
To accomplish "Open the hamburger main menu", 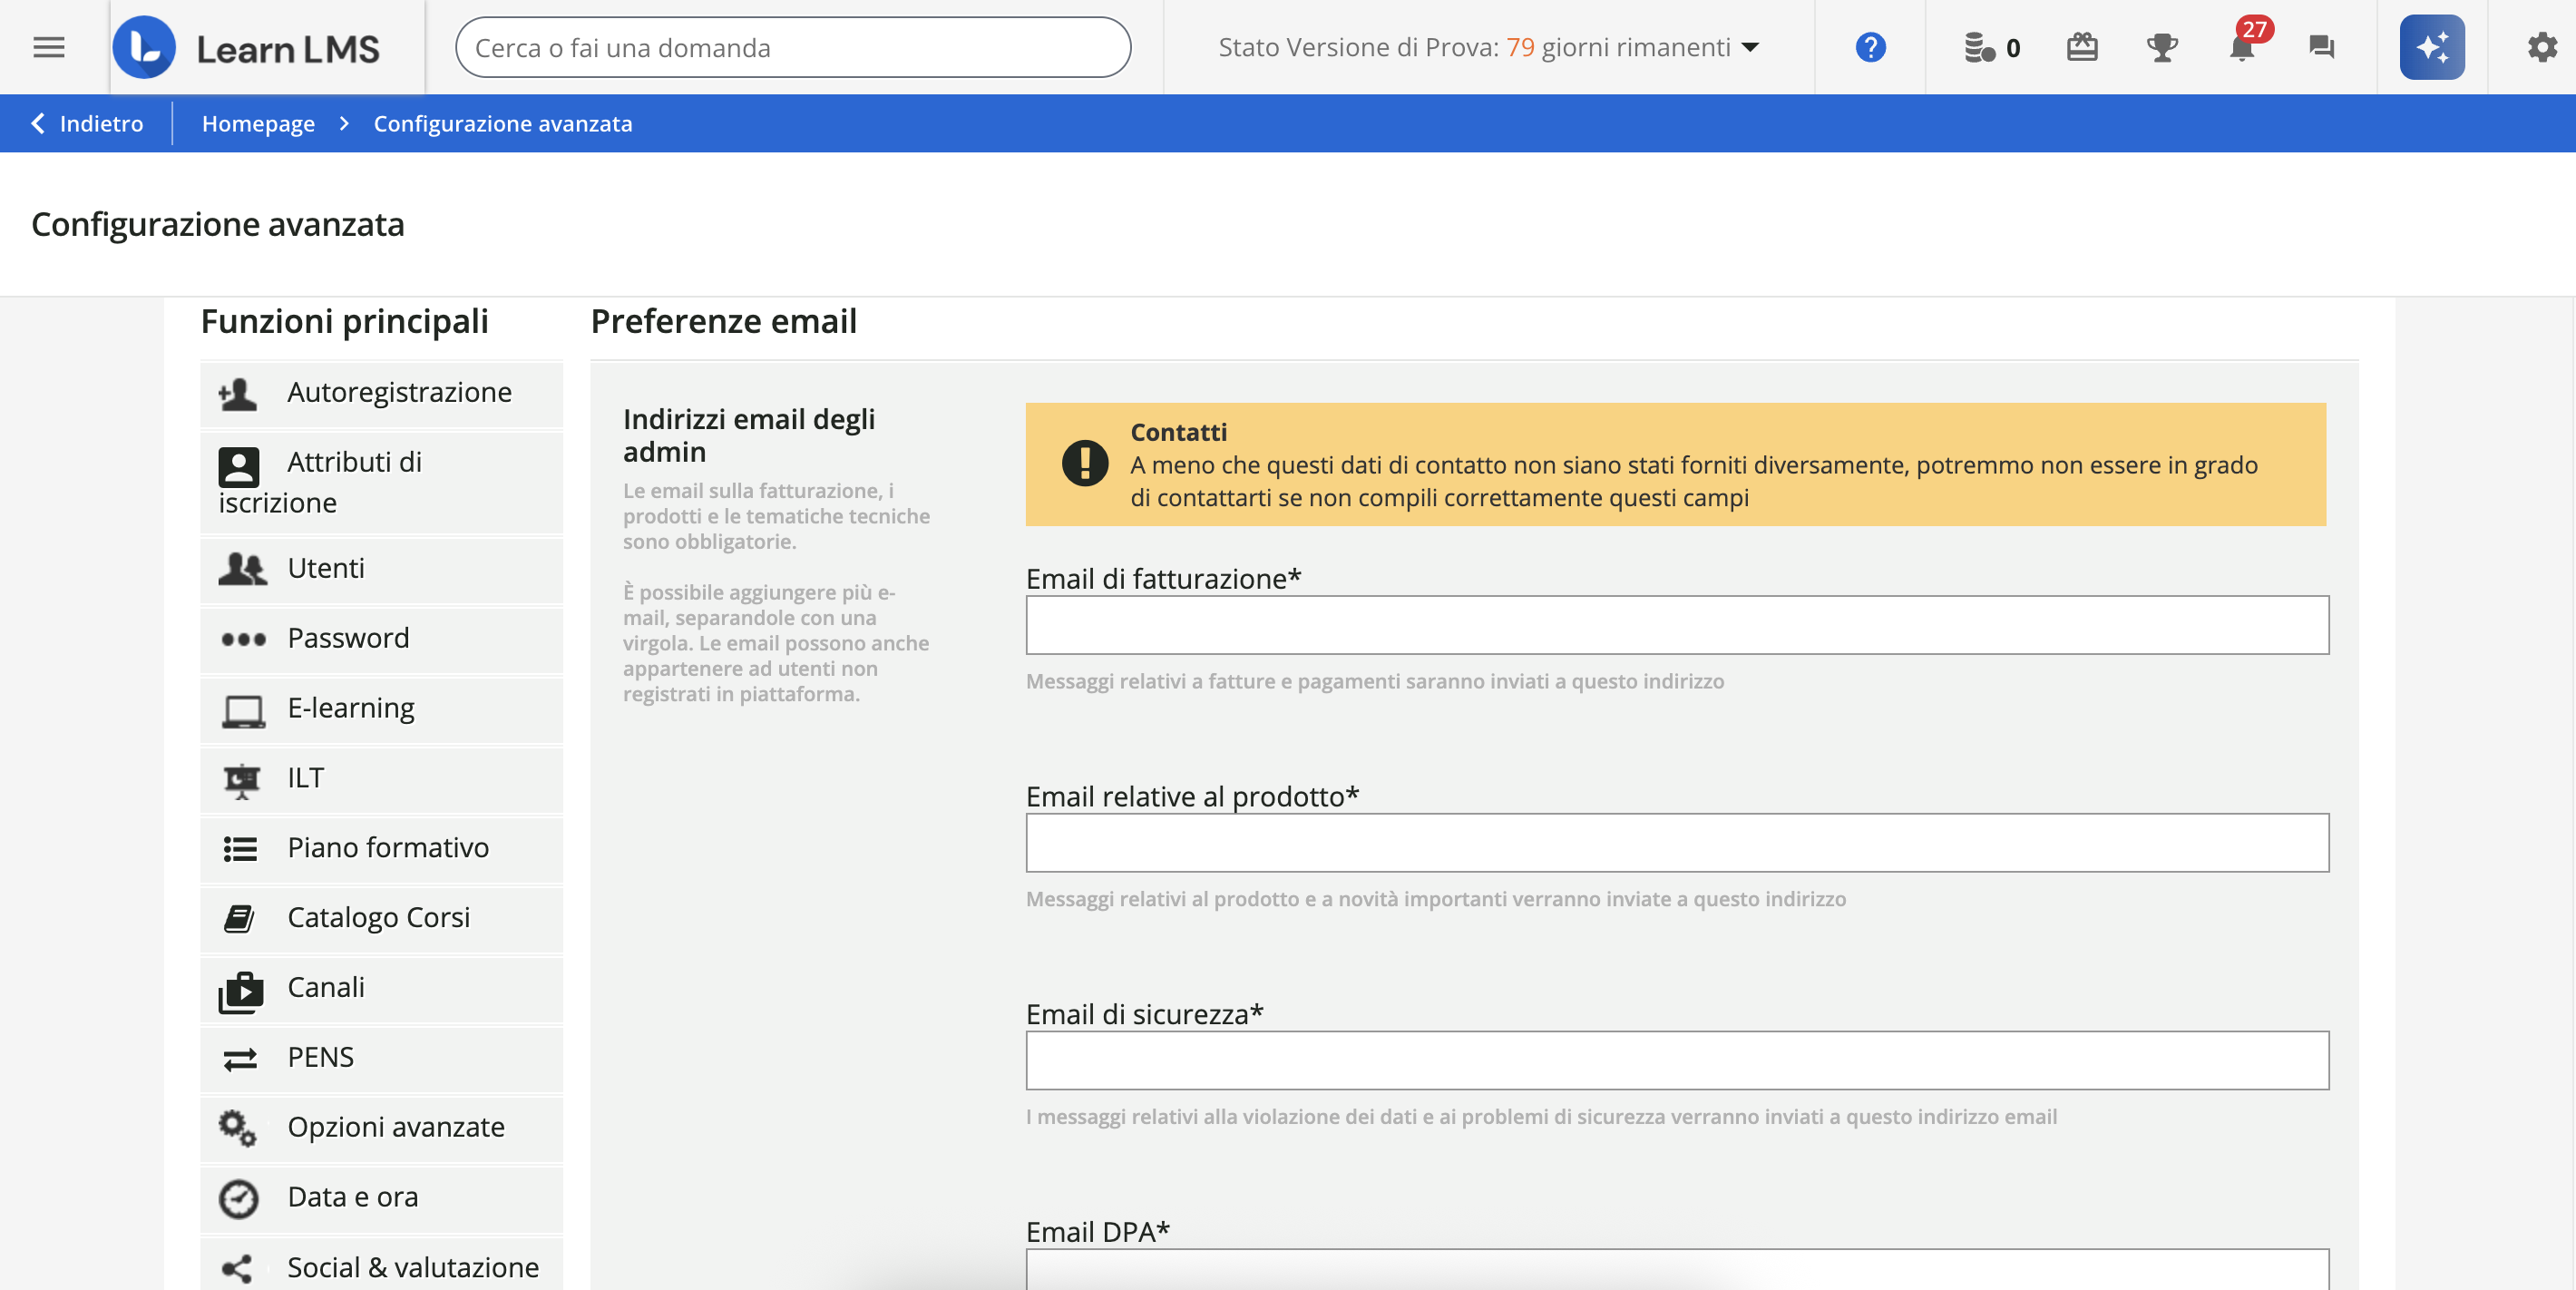I will 48,47.
